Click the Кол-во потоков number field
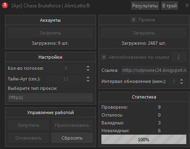This screenshot has height=149, width=190. point(66,68)
